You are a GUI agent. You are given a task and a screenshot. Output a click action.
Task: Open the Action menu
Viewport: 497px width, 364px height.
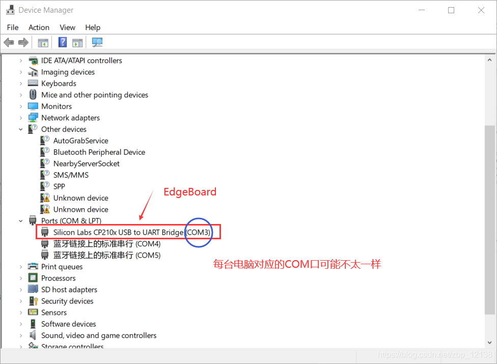(39, 27)
